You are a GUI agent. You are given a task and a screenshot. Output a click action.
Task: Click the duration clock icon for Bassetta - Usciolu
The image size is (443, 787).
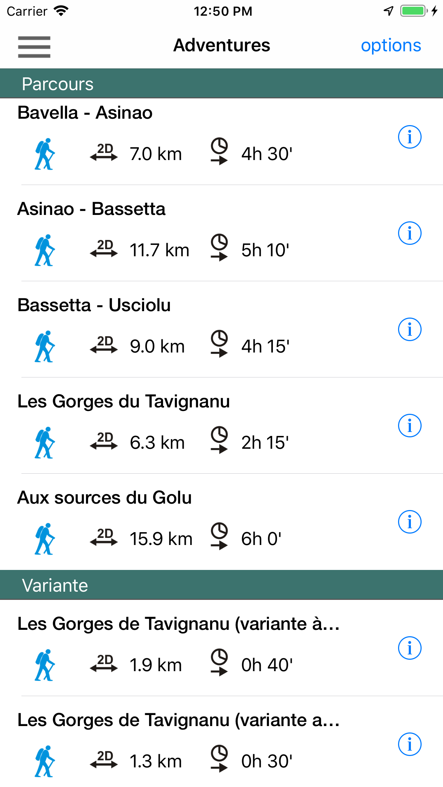click(x=219, y=344)
